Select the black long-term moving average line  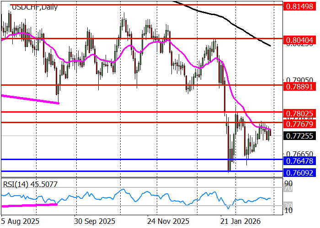[227, 19]
